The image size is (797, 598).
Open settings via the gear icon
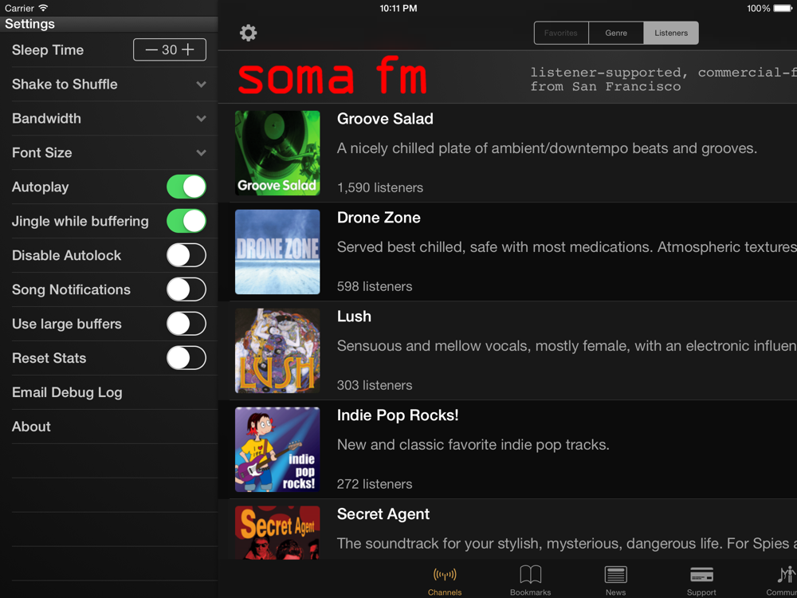pos(248,33)
